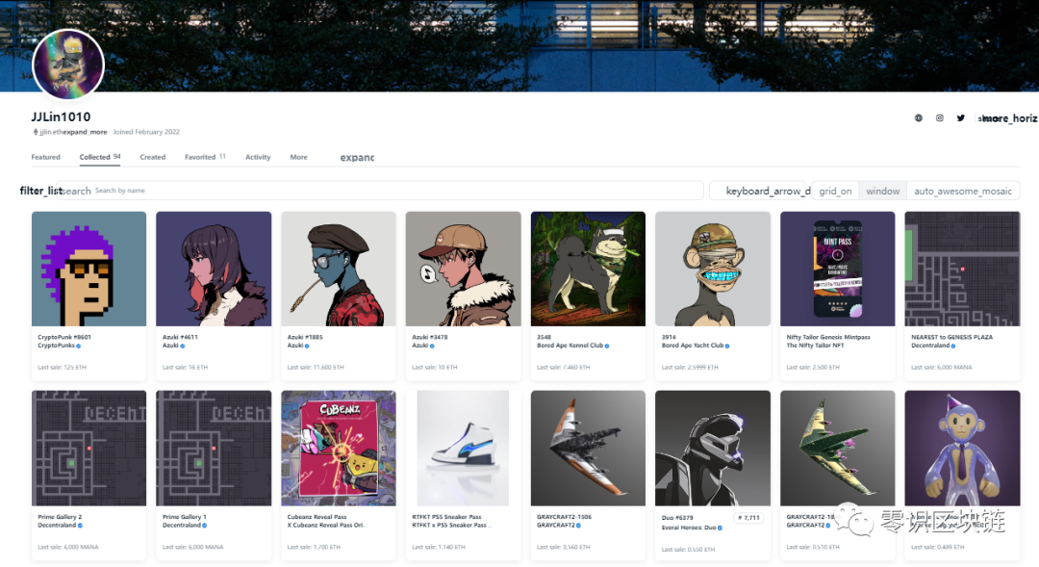
Task: Open Azuki #3478 image
Action: pyautogui.click(x=463, y=269)
